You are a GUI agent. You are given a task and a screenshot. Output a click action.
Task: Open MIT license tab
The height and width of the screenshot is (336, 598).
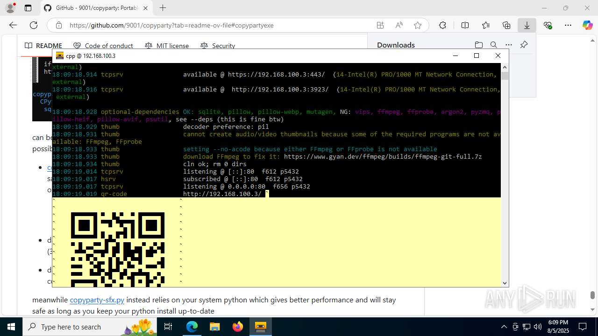167,46
